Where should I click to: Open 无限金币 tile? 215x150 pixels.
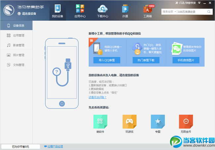pos(186,122)
